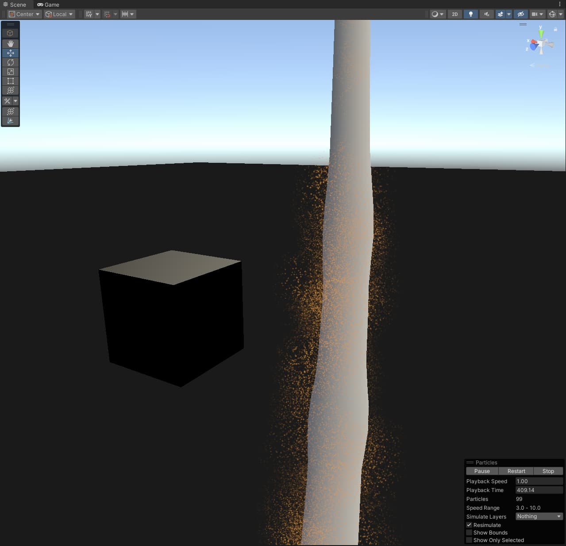The width and height of the screenshot is (566, 546).
Task: Toggle scene view lighting
Action: click(470, 14)
